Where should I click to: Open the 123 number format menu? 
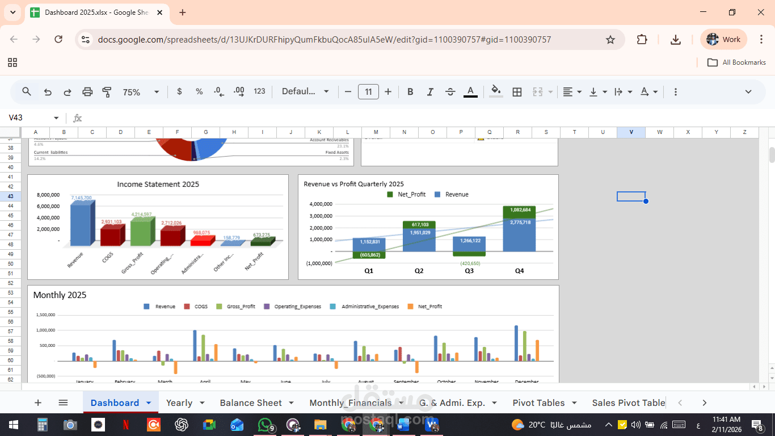(x=259, y=91)
